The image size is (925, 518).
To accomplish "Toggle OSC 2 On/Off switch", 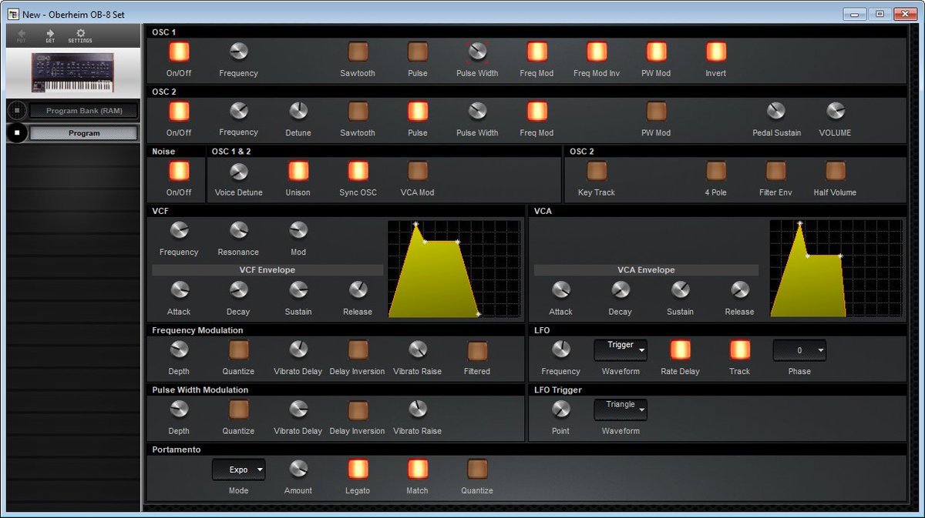I will point(179,111).
